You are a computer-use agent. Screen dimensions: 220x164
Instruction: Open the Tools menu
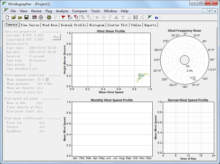coord(96,11)
